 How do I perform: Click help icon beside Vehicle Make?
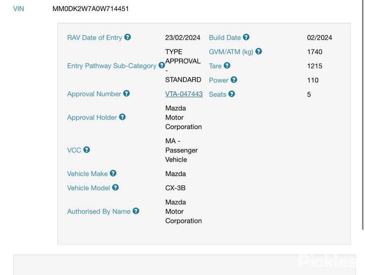(x=113, y=173)
